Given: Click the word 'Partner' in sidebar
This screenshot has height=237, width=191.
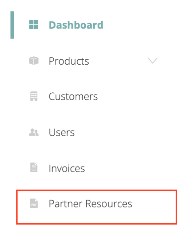Looking at the screenshot, I should click(x=66, y=204).
